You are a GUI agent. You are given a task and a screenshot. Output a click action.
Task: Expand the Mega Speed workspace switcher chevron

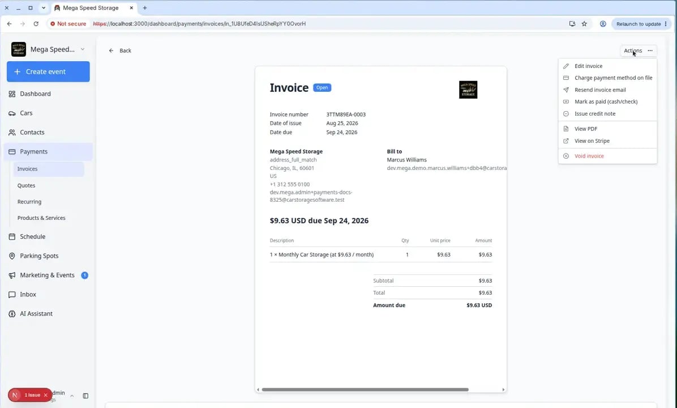pyautogui.click(x=83, y=49)
